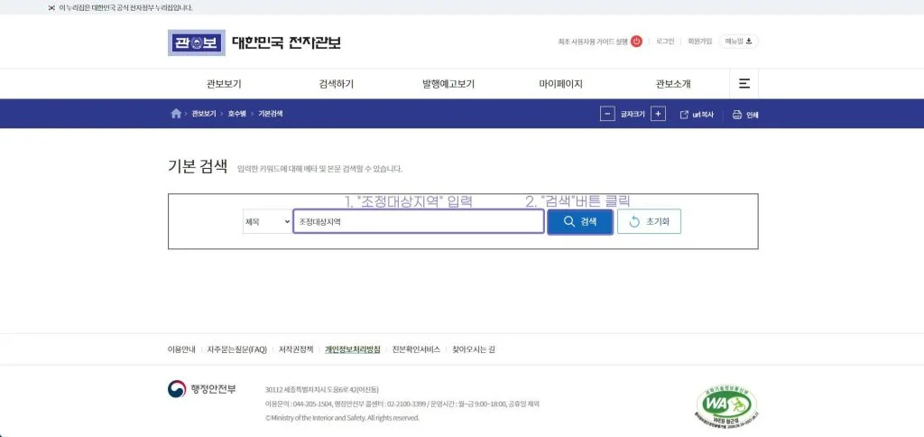Open the 찾아오시는 길 footer link
The width and height of the screenshot is (924, 437).
point(474,349)
